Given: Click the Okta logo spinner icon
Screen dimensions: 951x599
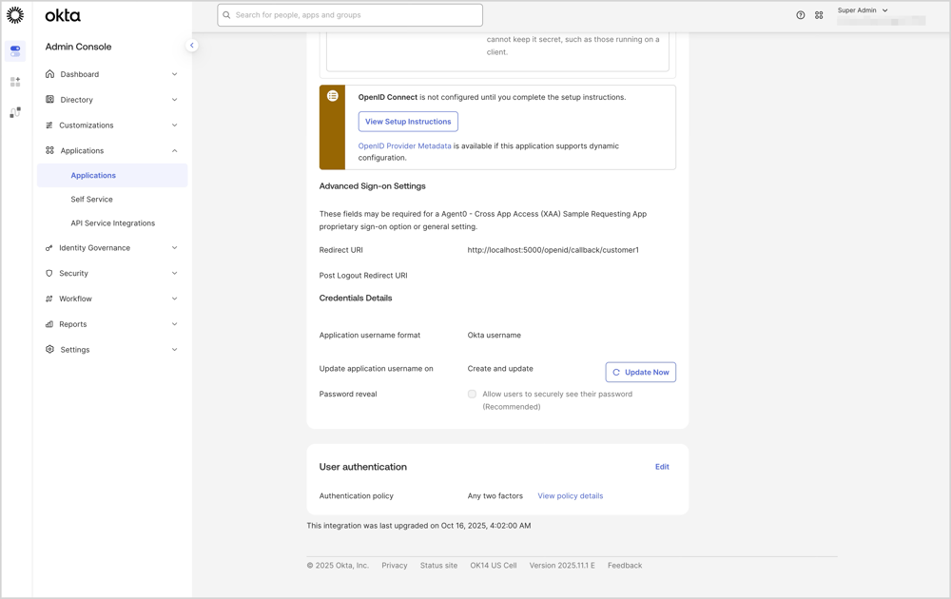Looking at the screenshot, I should pos(15,14).
